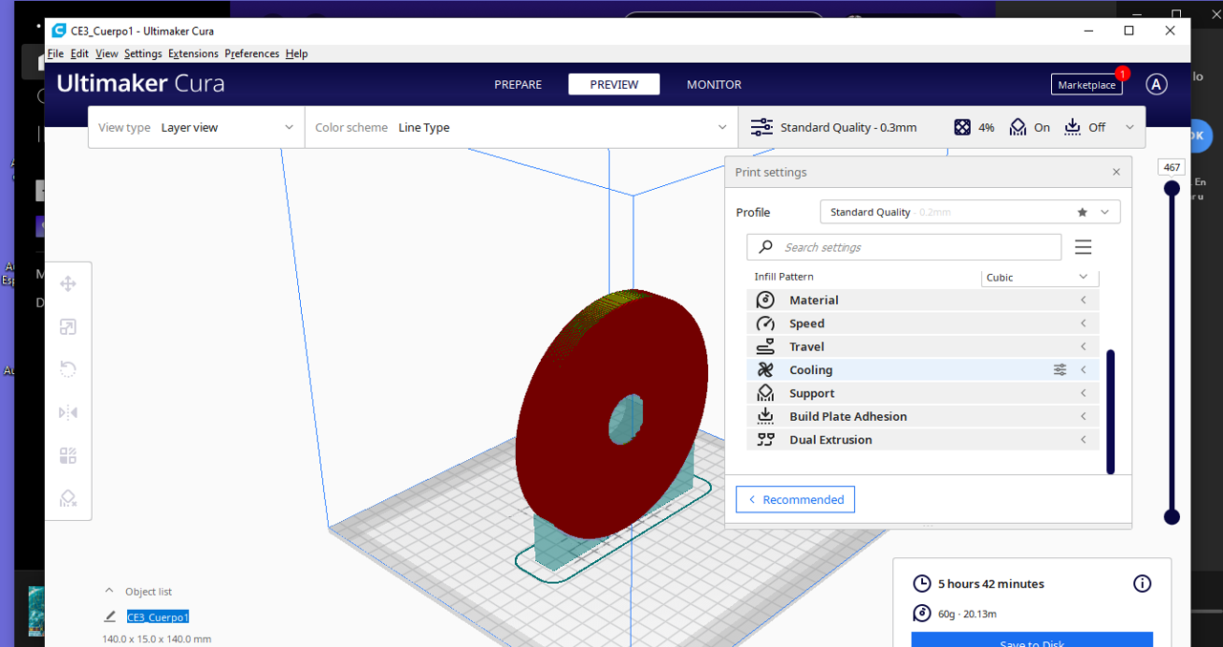Click the print settings scrollbar
The image size is (1223, 647).
pos(1110,411)
